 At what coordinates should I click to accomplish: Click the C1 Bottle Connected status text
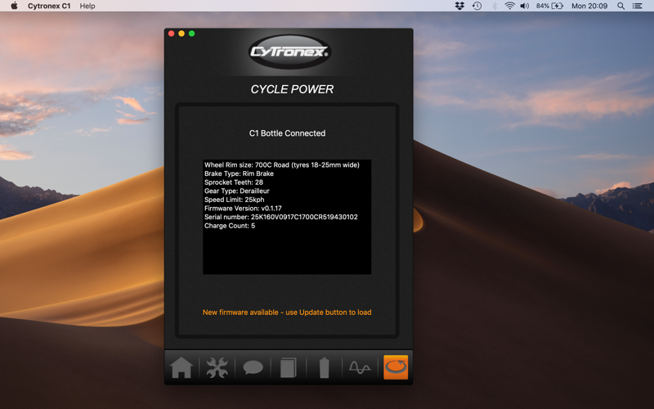click(288, 133)
